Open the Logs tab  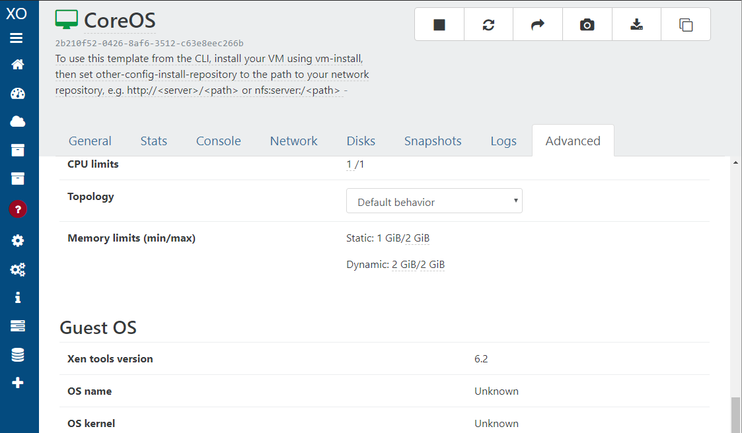coord(503,141)
